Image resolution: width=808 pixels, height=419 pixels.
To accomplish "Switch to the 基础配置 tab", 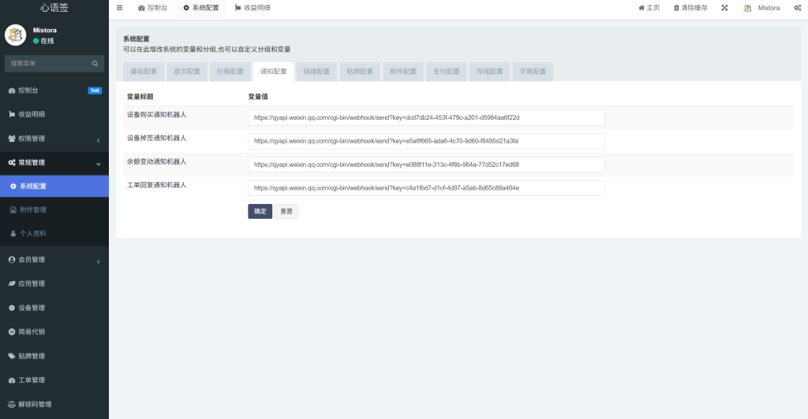I will click(x=144, y=72).
